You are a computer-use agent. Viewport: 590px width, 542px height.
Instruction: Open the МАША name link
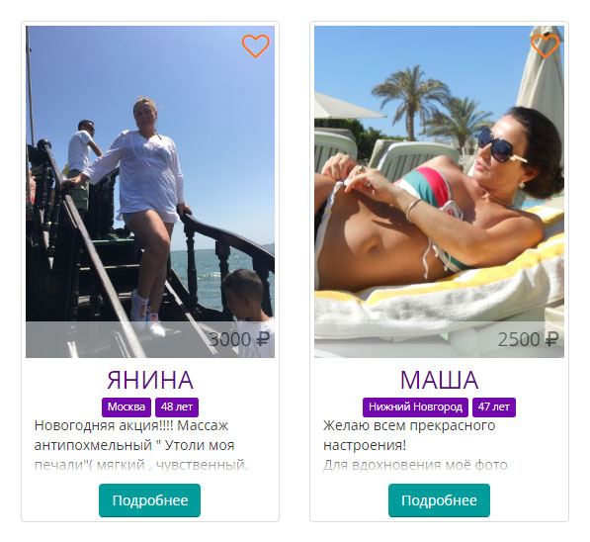click(439, 380)
